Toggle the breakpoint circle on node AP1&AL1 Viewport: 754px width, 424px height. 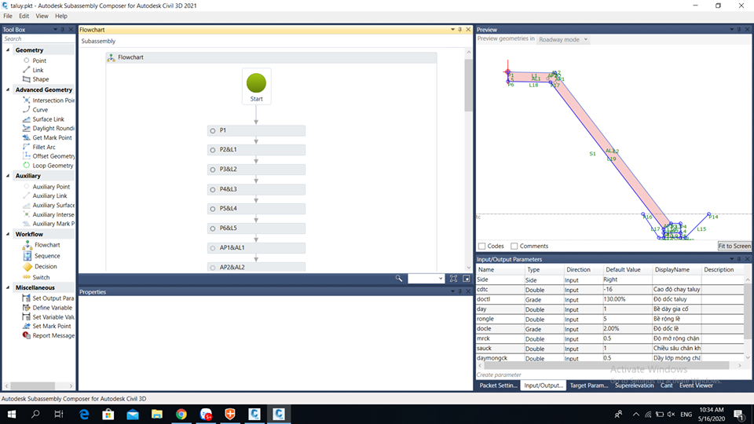point(213,248)
